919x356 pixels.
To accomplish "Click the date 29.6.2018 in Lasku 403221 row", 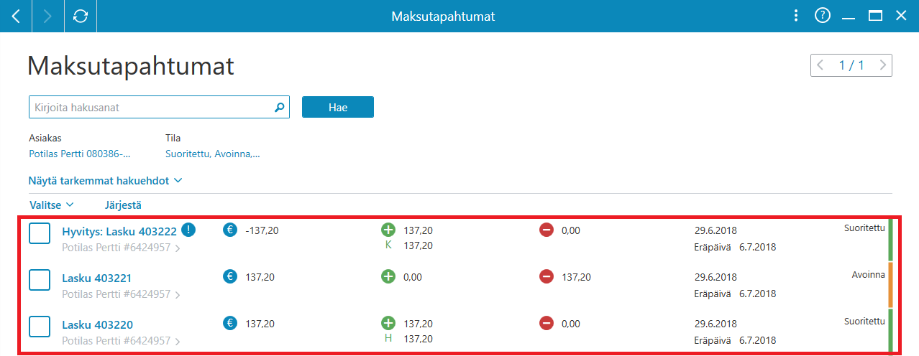I will click(x=715, y=277).
